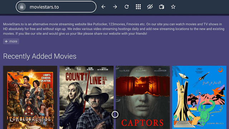The height and width of the screenshot is (129, 229).
Task: Click the circular cursor ring indicator
Action: pos(115,114)
